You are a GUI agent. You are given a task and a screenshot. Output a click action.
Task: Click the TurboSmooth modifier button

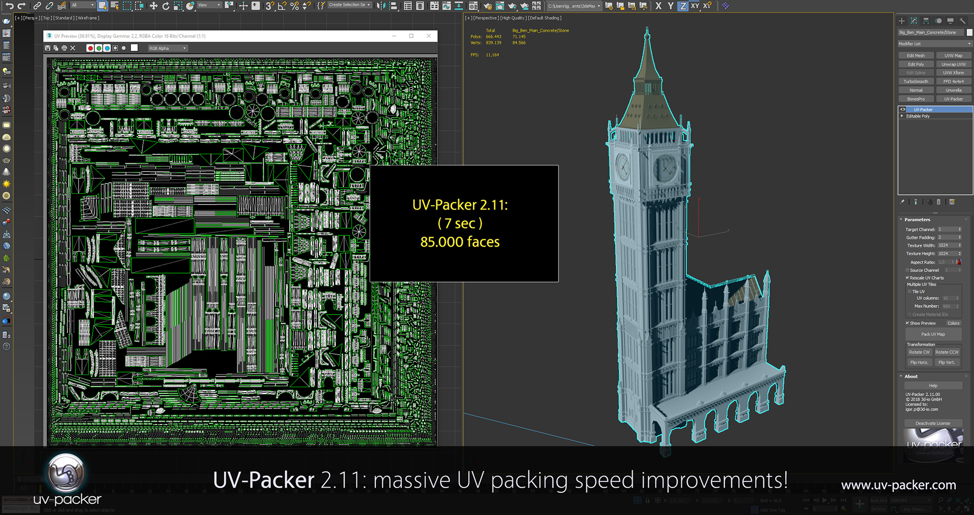tap(916, 82)
